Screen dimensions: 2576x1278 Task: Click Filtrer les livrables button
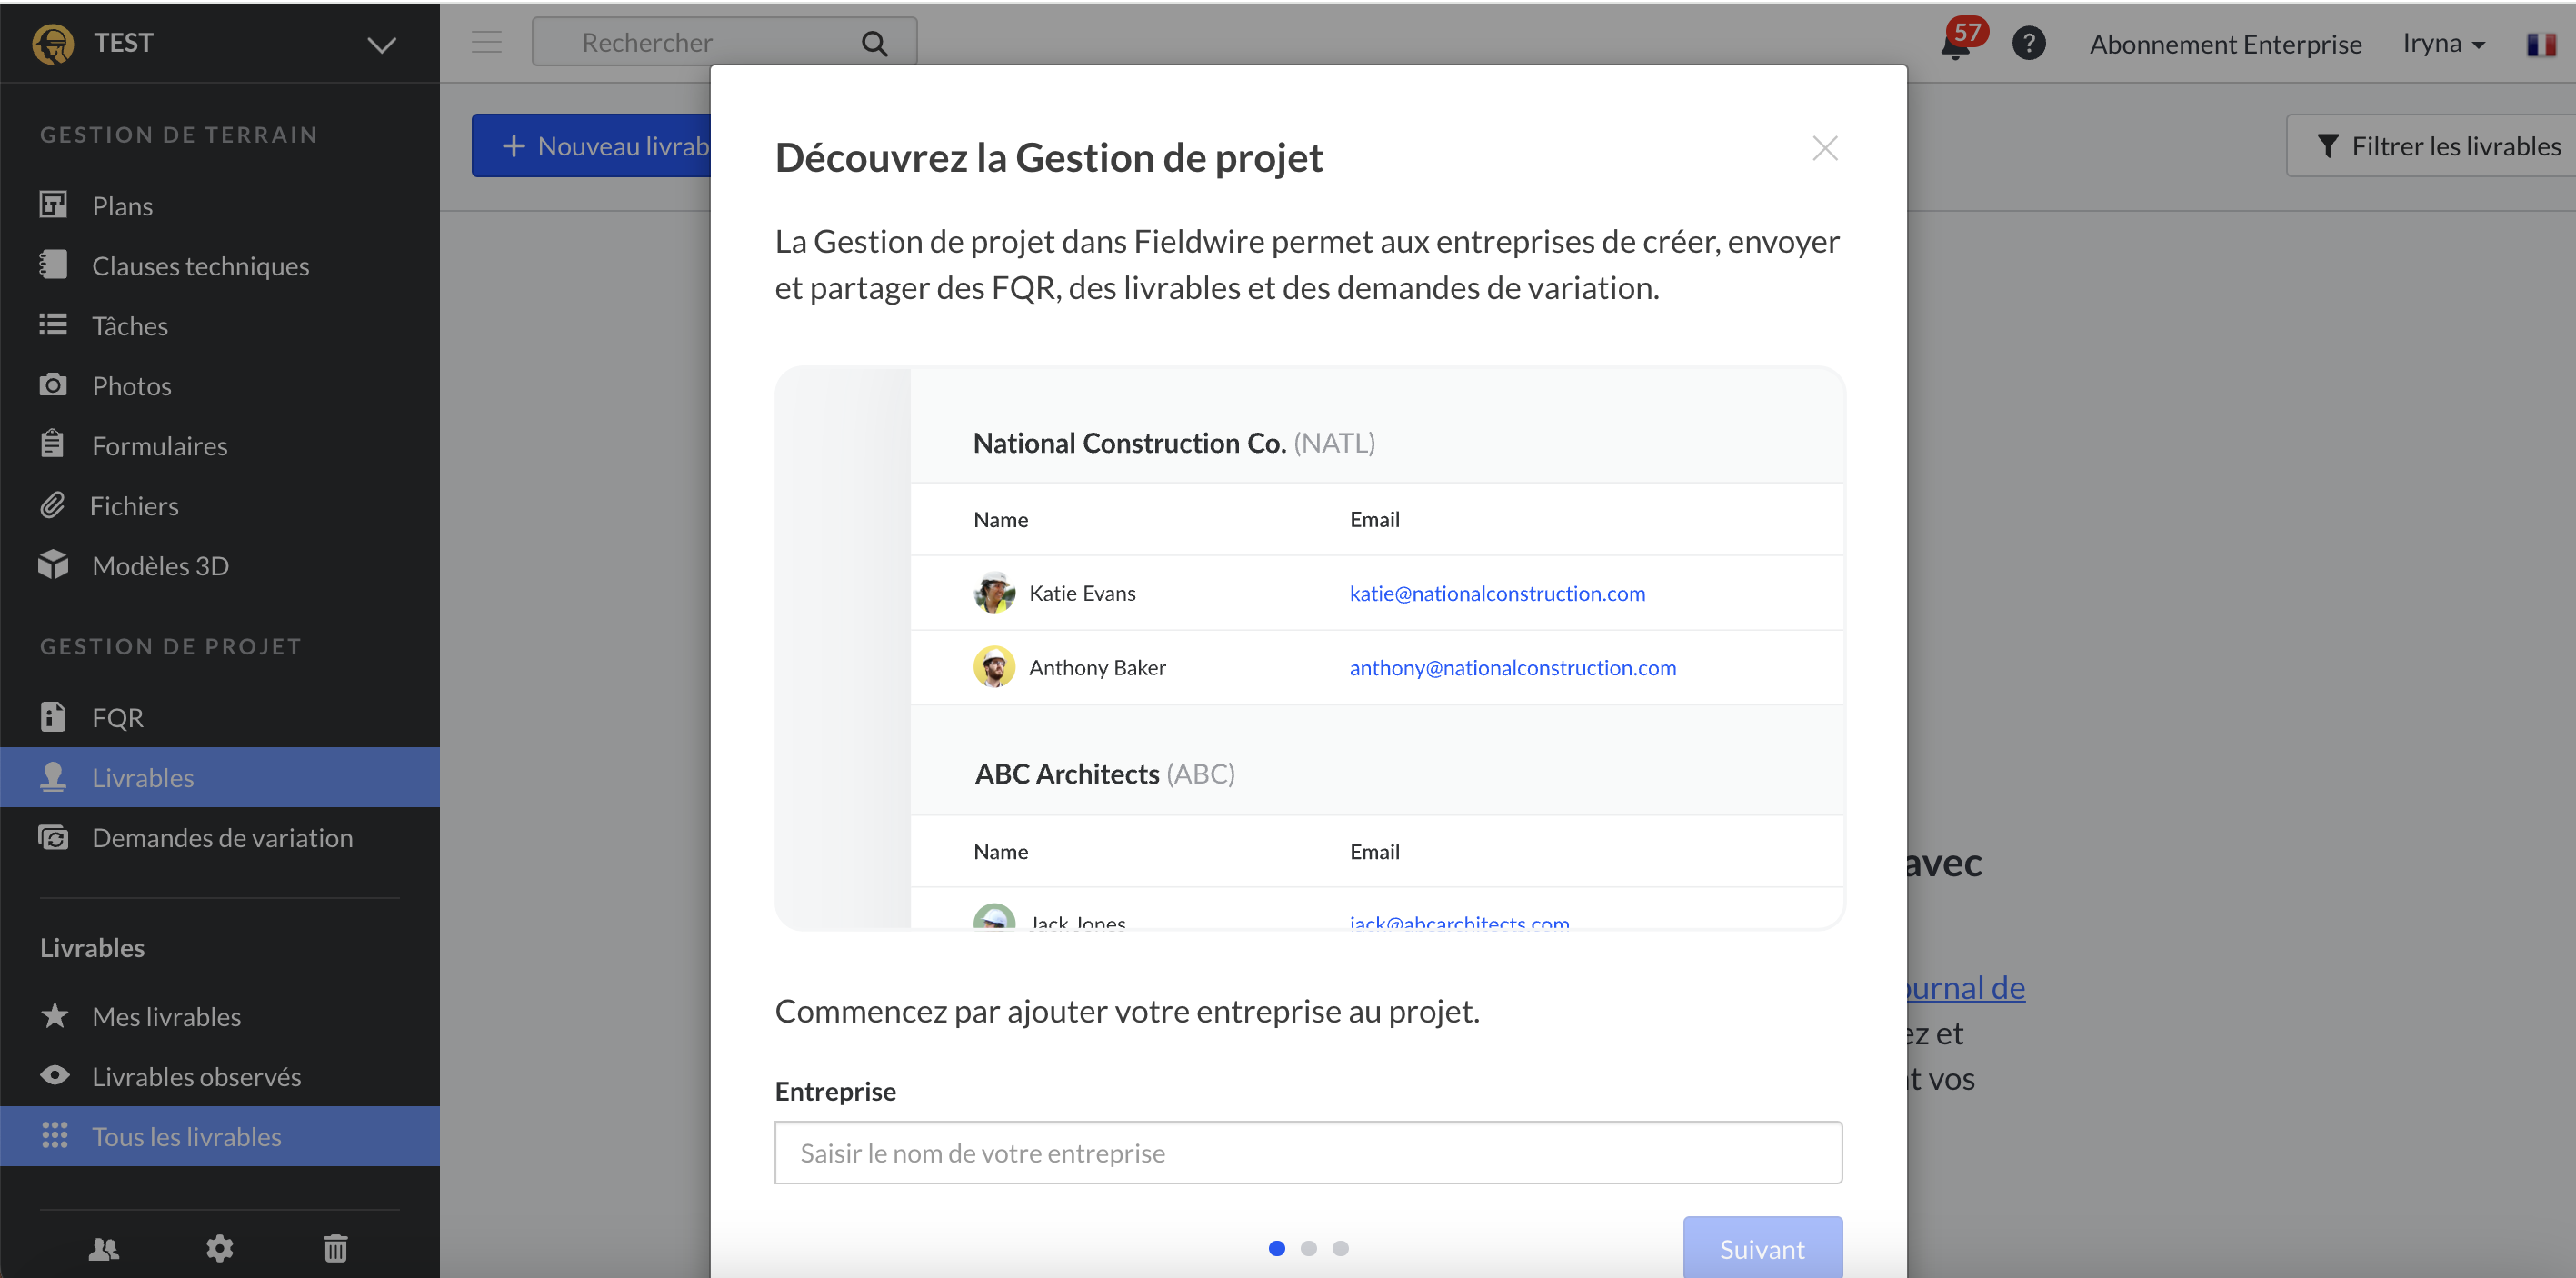2432,146
